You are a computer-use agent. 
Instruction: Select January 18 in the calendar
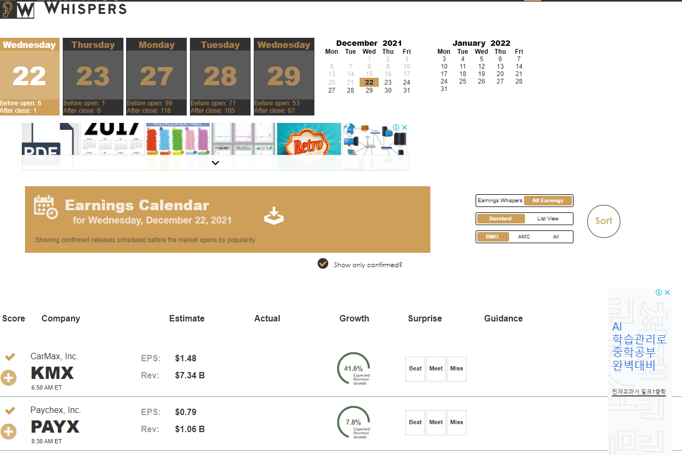point(463,74)
